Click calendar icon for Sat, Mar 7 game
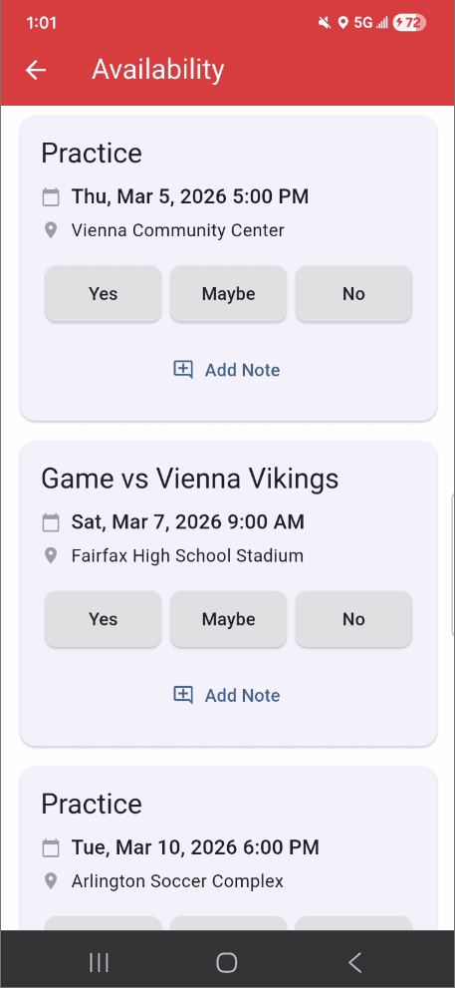This screenshot has height=988, width=455. tap(51, 521)
